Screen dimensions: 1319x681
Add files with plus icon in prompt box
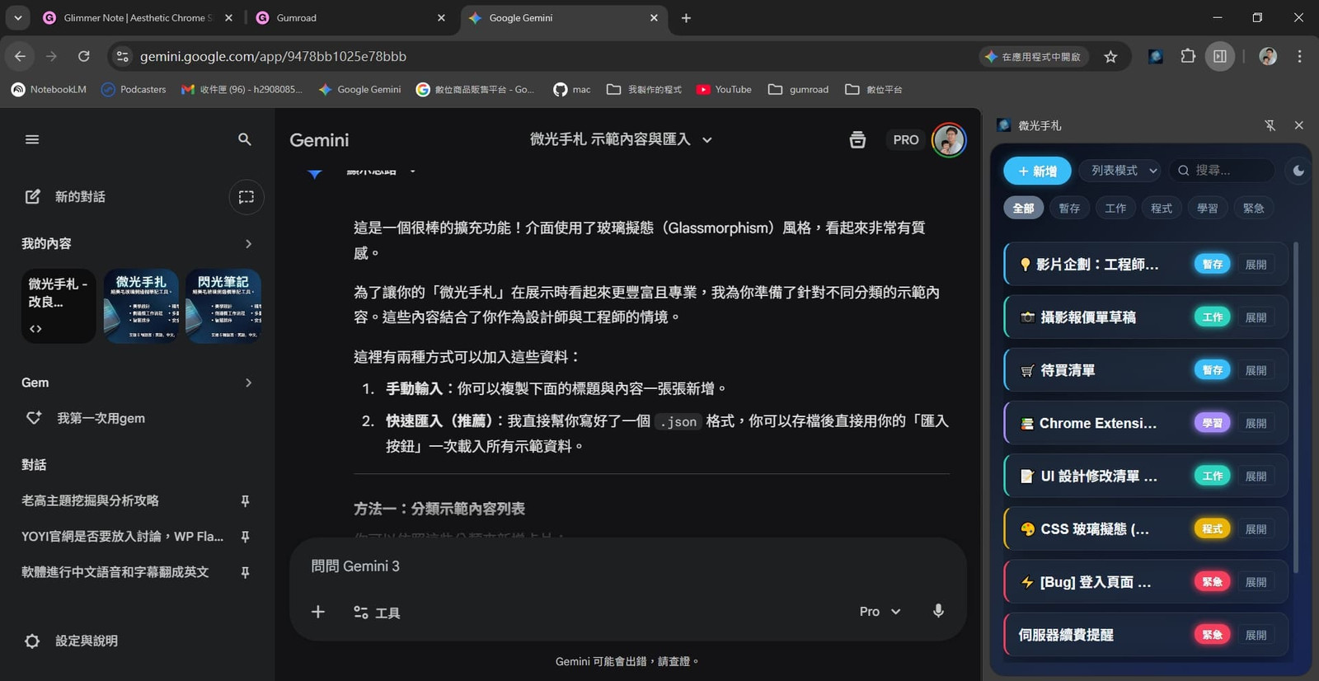(318, 612)
